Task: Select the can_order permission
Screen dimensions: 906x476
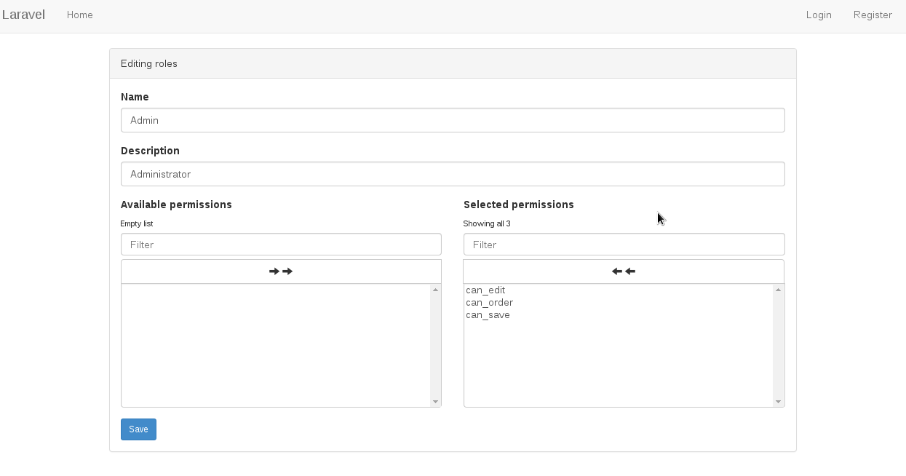Action: pyautogui.click(x=489, y=302)
